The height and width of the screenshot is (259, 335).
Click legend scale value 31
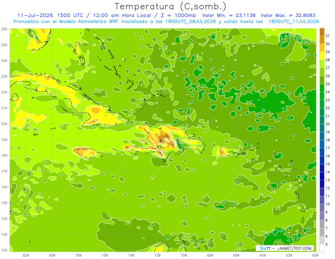tap(327, 36)
